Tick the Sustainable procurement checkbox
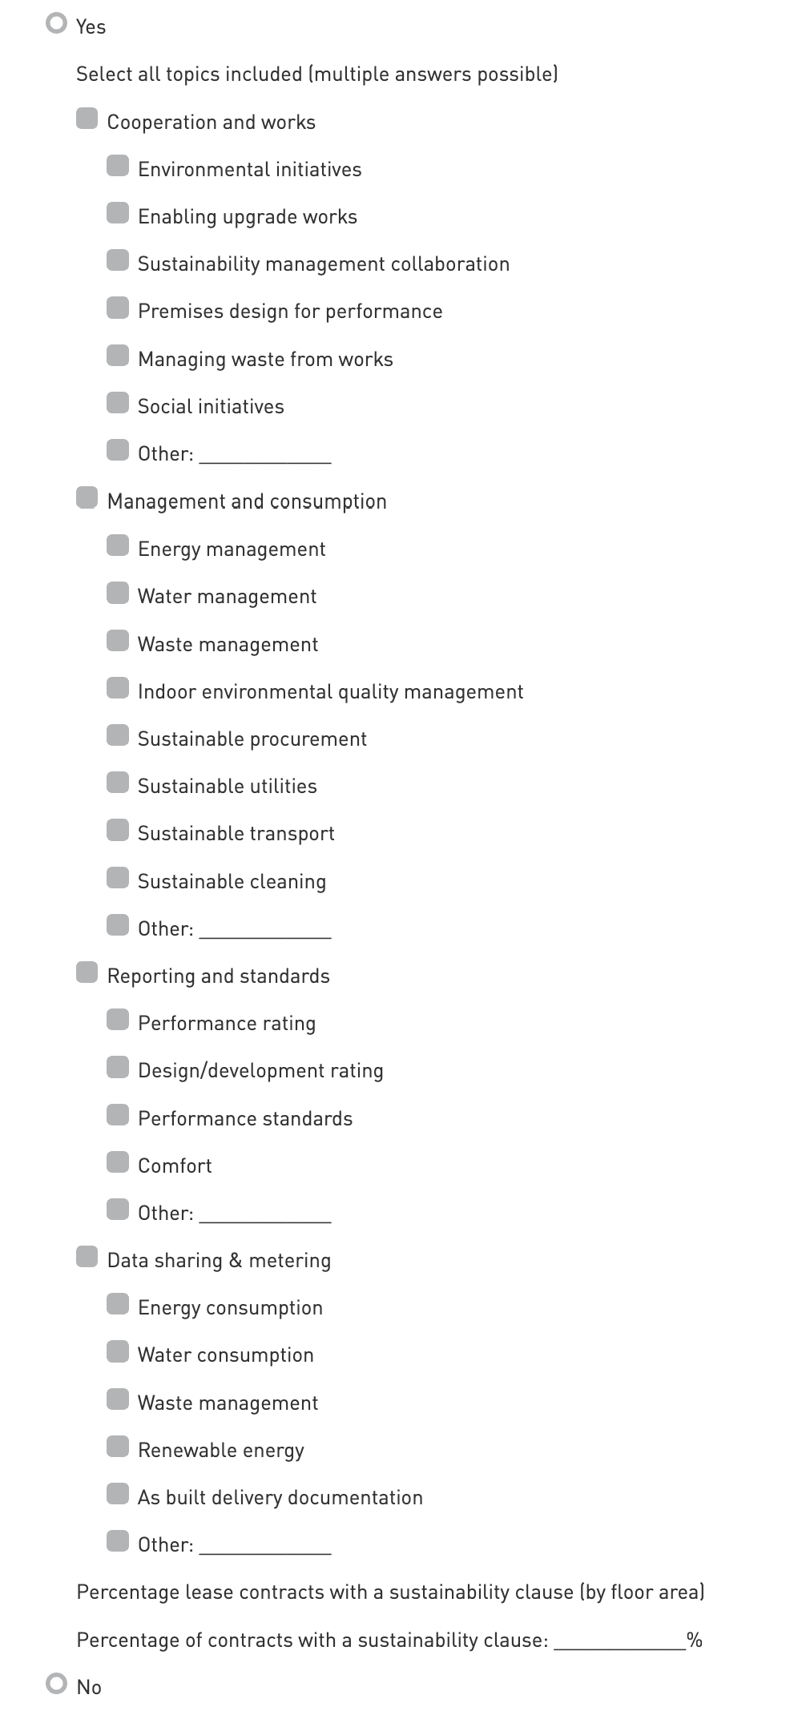 click(118, 735)
